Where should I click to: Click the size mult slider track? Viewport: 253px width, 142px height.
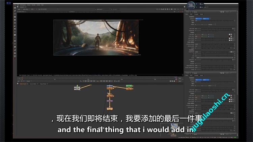coord(217,29)
